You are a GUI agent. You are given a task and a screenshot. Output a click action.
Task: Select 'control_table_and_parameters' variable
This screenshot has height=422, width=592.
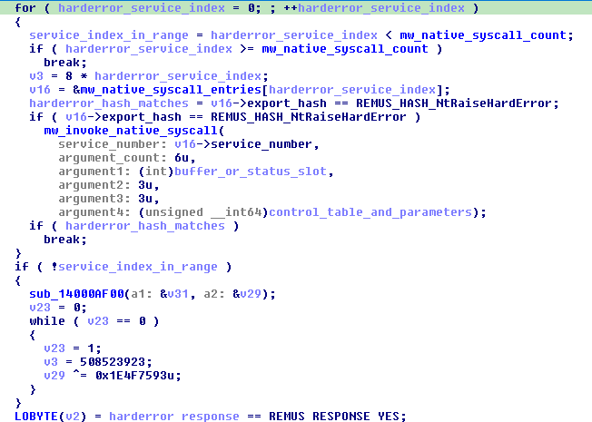click(x=370, y=211)
